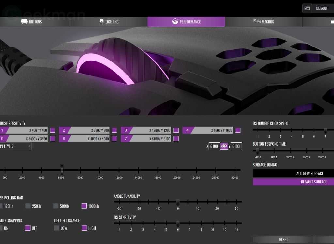Click the LED bulb icon on Lighting tab
This screenshot has height=244, width=334.
(x=101, y=22)
